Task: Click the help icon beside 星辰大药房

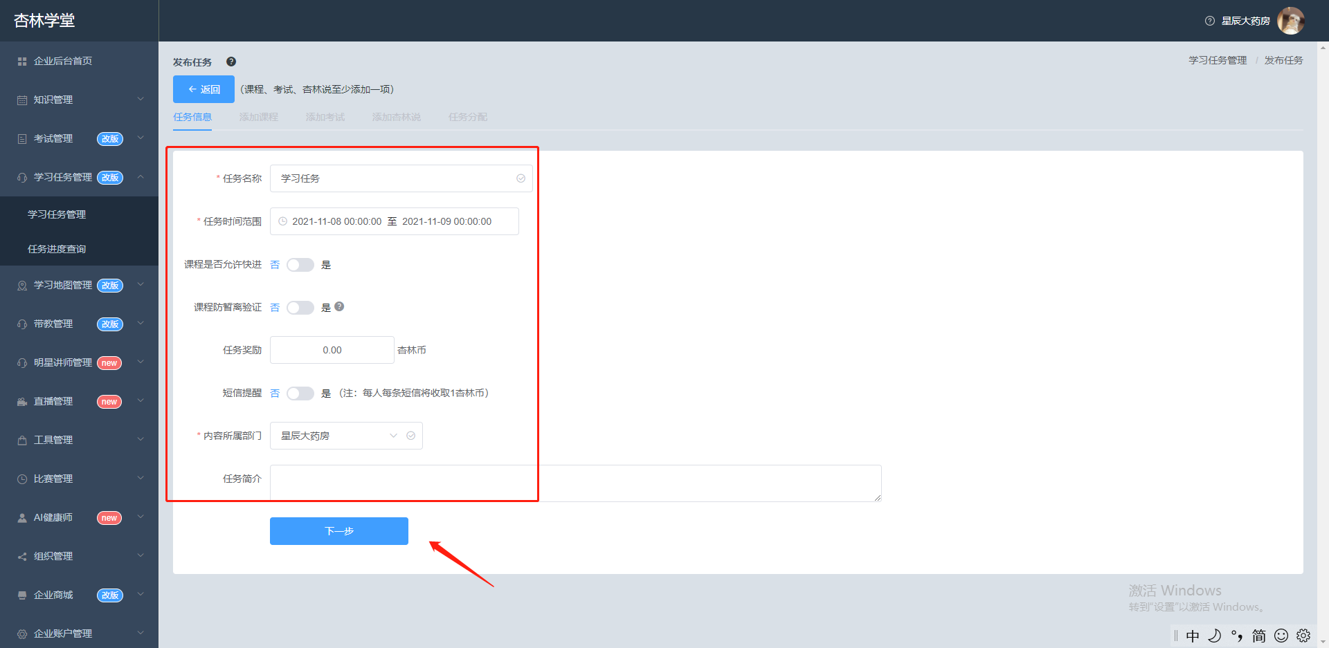Action: coord(1209,21)
